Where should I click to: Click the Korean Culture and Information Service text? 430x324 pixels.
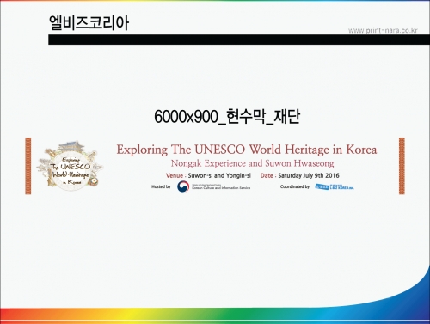click(221, 188)
